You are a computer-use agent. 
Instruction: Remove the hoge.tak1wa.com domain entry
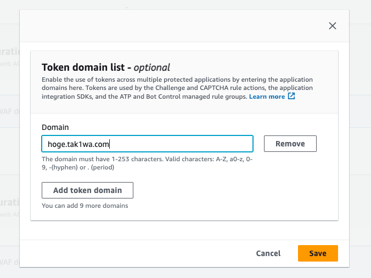(290, 144)
